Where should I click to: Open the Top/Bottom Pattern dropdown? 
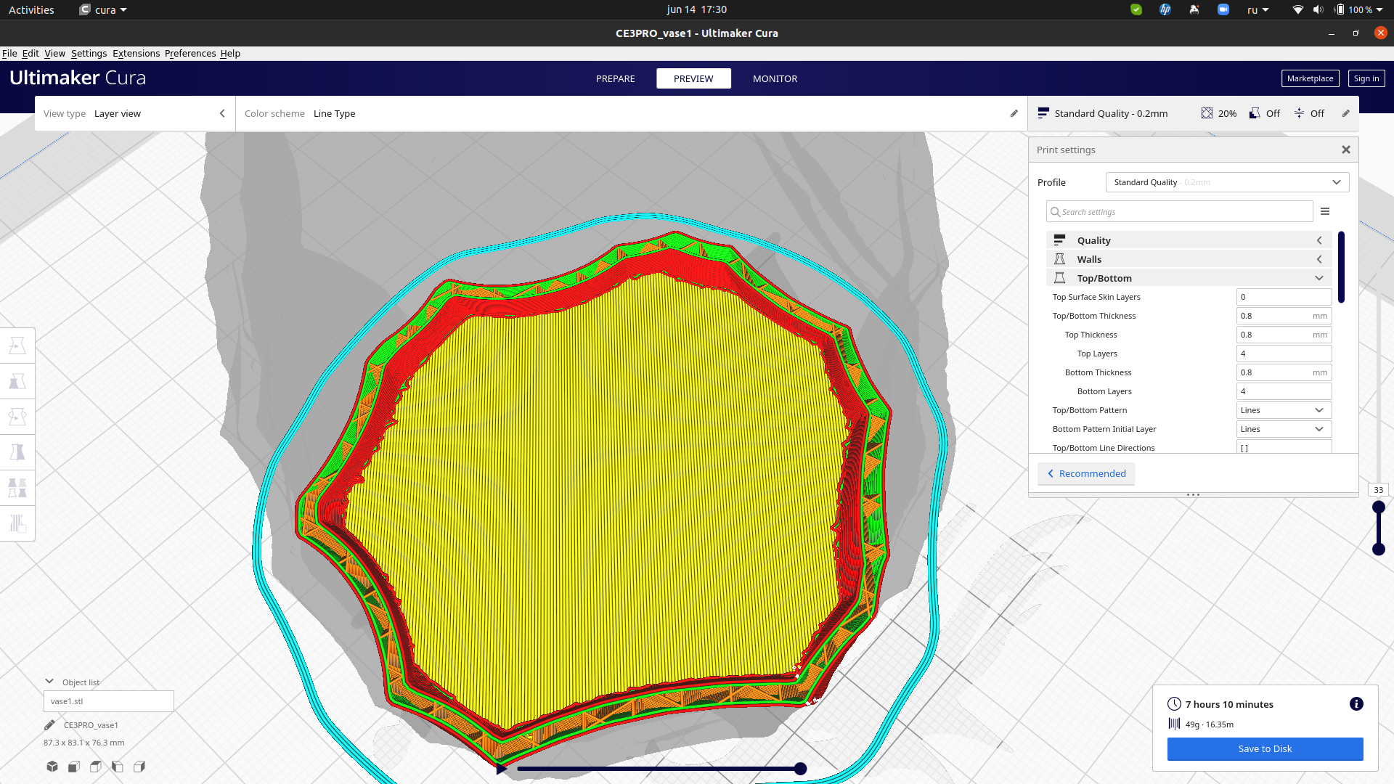pyautogui.click(x=1284, y=410)
